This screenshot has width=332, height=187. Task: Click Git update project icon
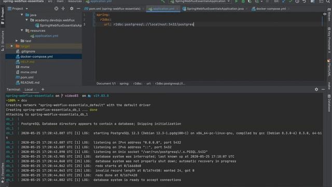[284, 2]
